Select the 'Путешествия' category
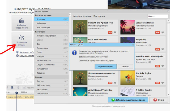The height and width of the screenshot is (111, 170). point(52,69)
